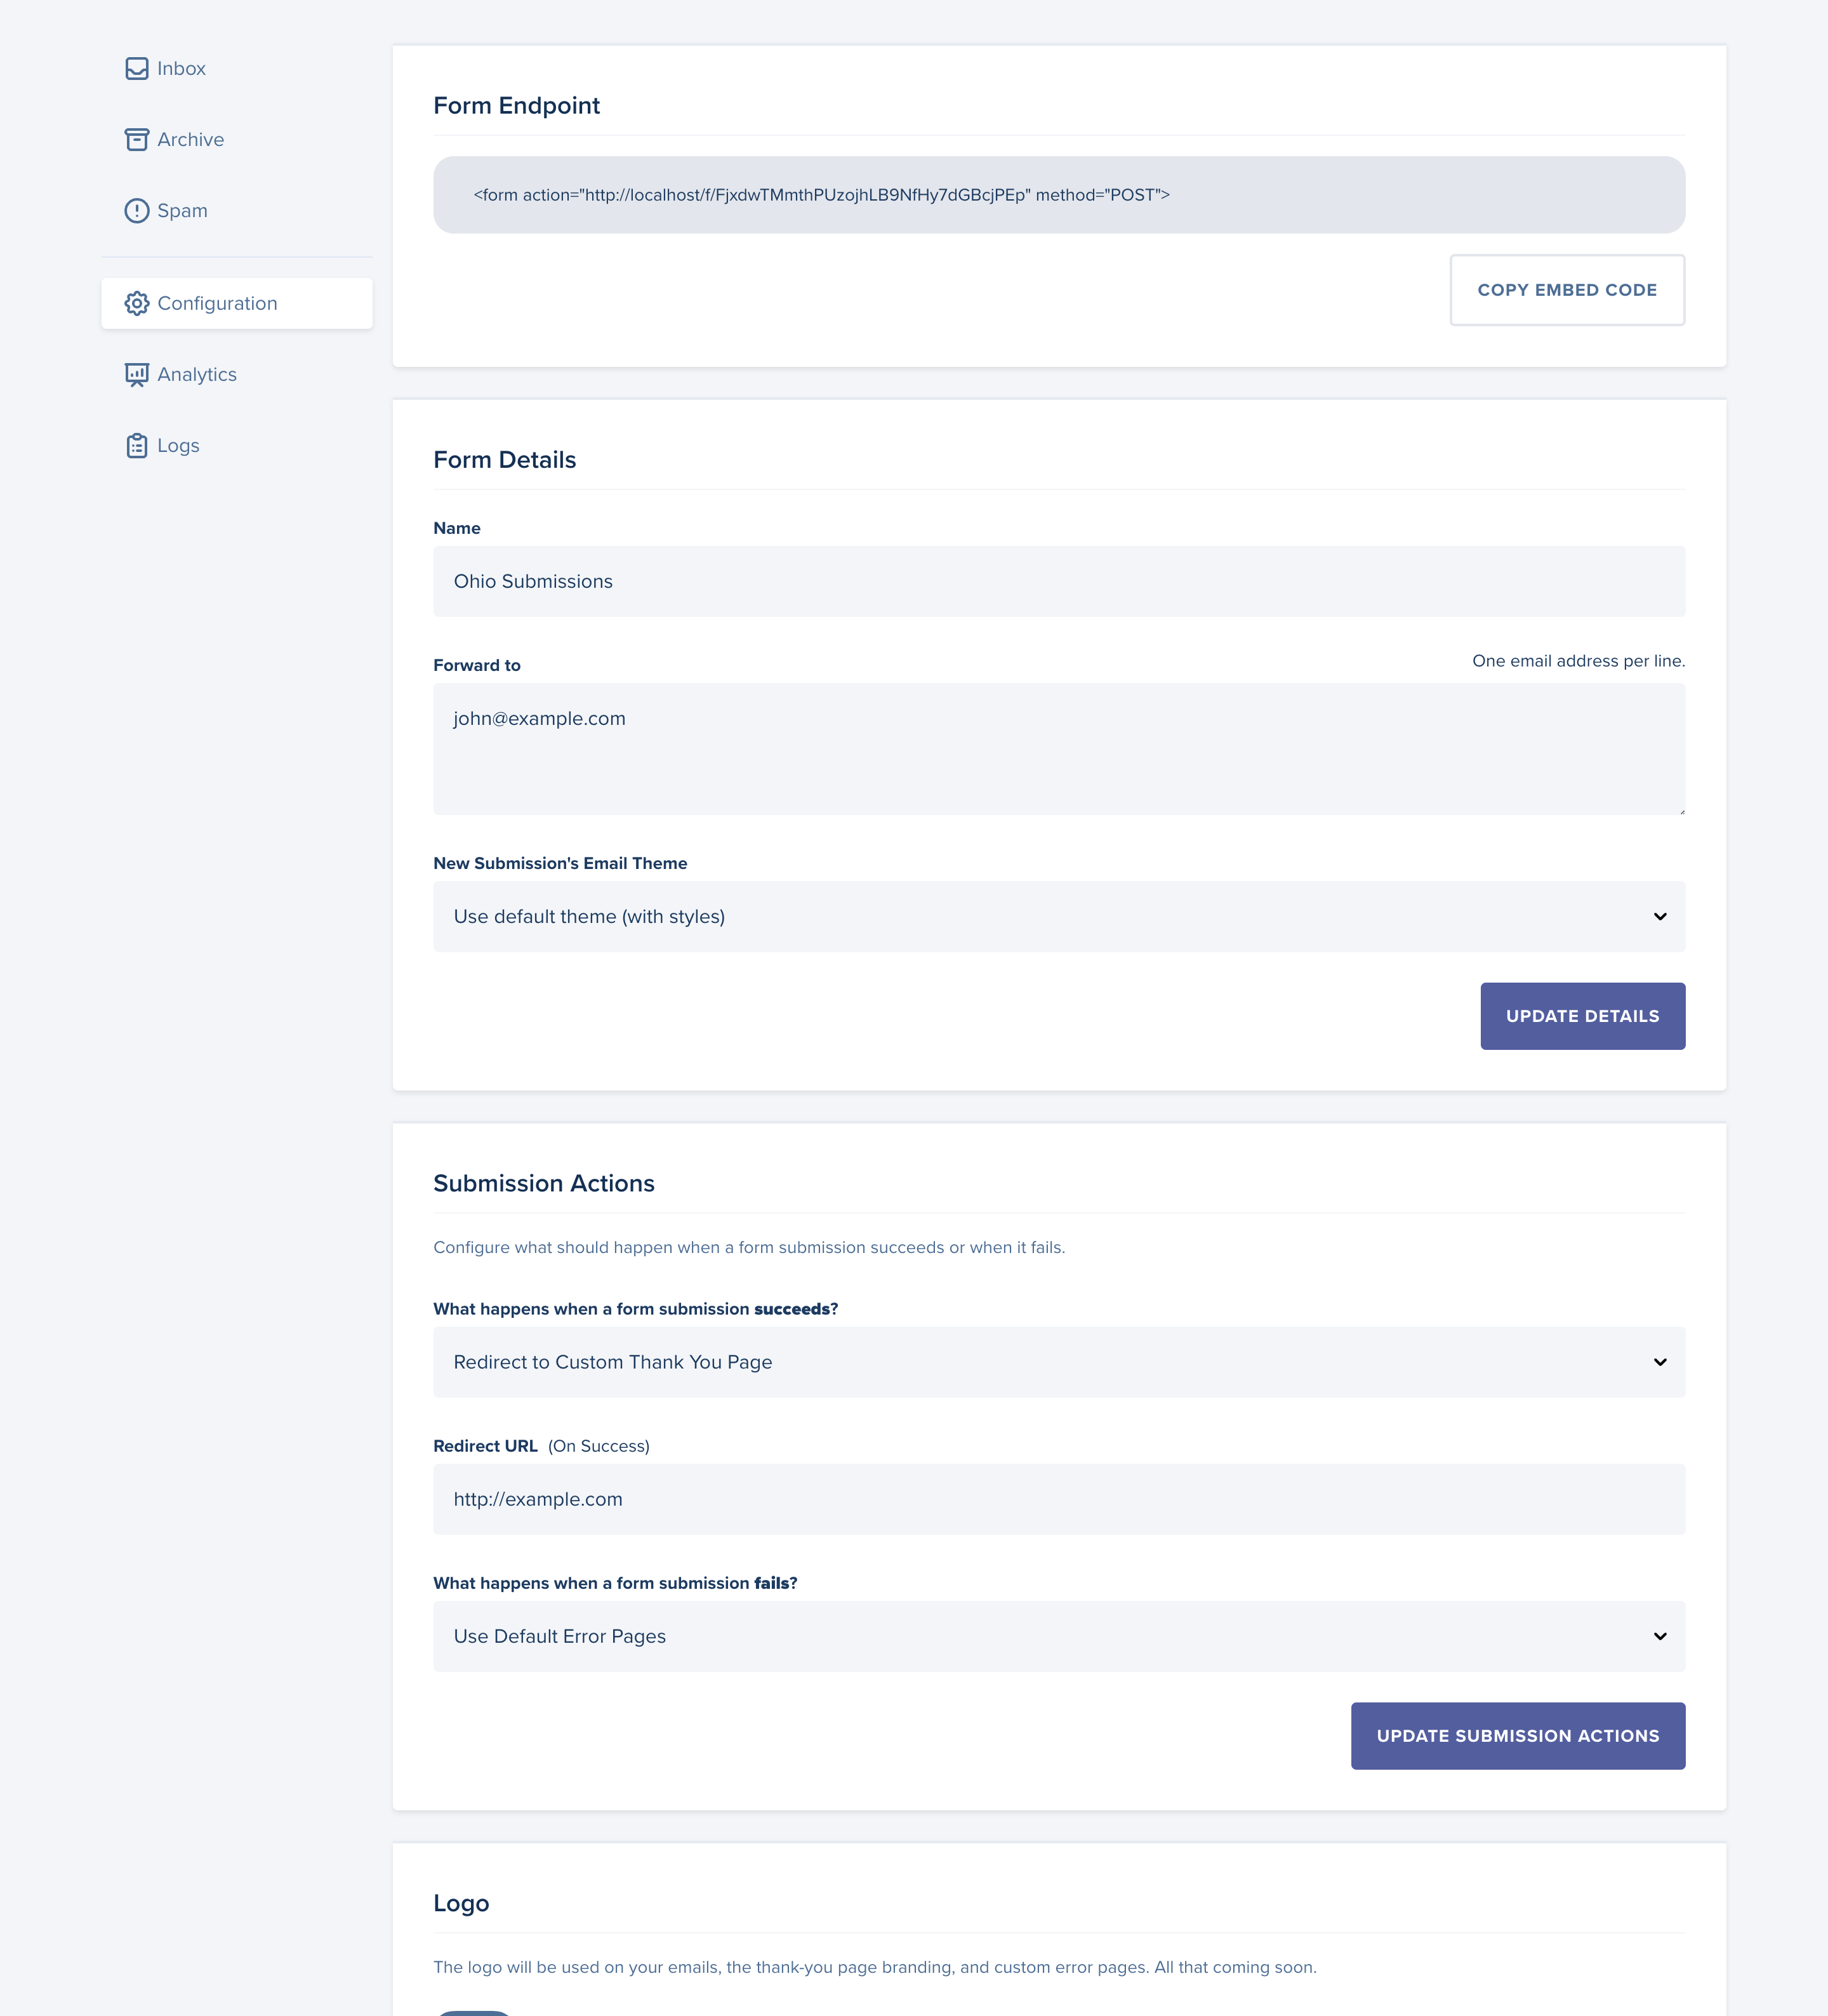Open the New Submission's Email Theme dropdown
Image resolution: width=1828 pixels, height=2016 pixels.
[x=1058, y=915]
